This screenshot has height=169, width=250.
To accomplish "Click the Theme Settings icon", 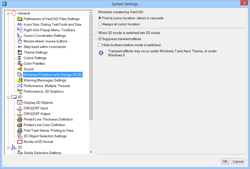I will pyautogui.click(x=20, y=52).
